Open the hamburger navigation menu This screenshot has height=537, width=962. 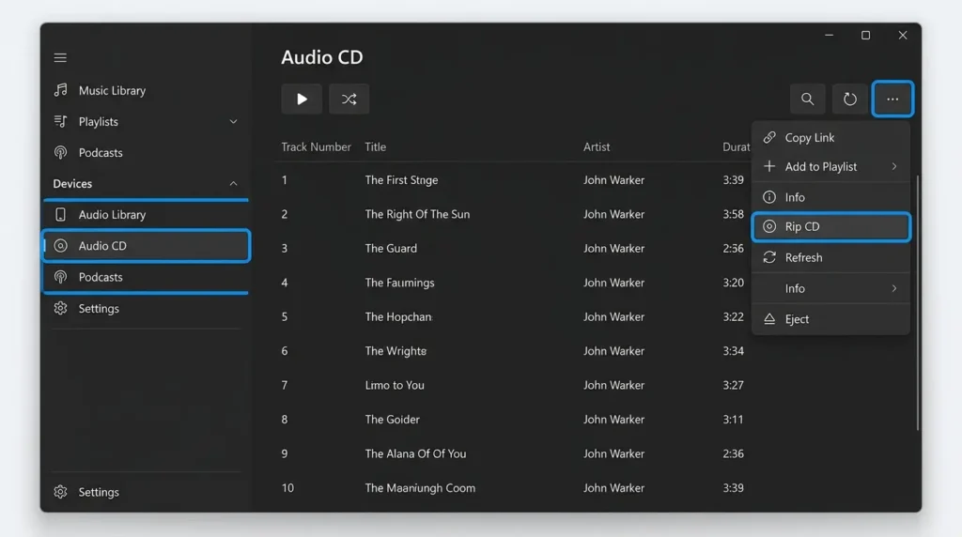[x=60, y=57]
